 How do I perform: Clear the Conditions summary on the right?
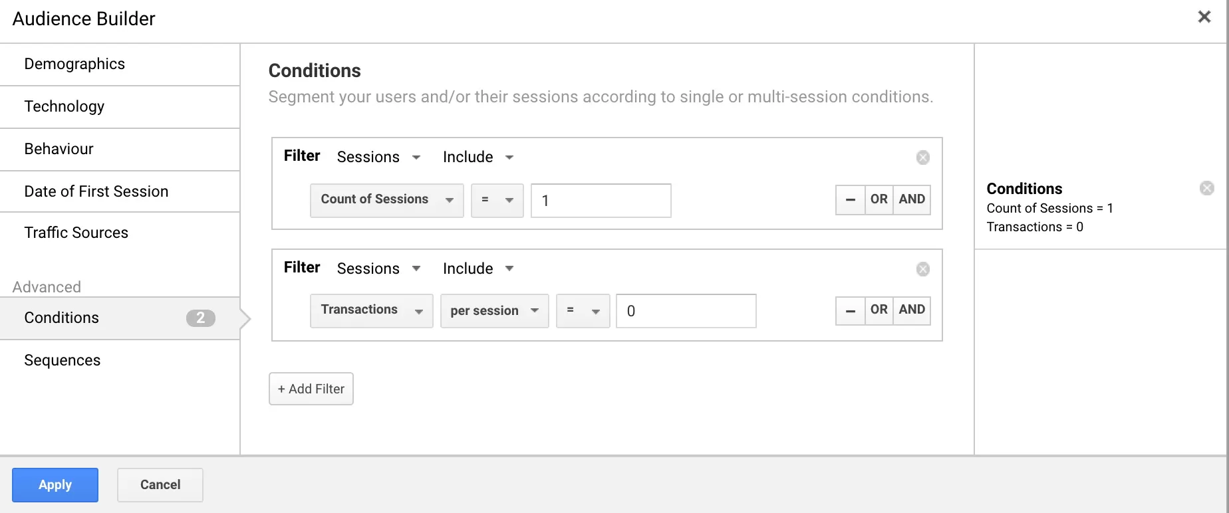click(1206, 188)
